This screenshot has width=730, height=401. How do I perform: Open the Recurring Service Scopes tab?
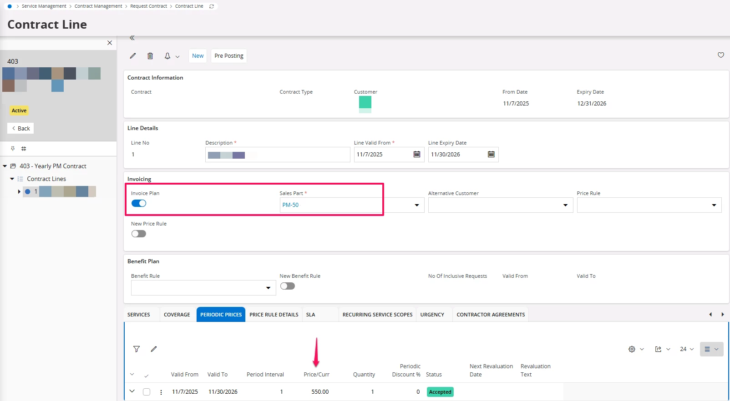point(377,315)
